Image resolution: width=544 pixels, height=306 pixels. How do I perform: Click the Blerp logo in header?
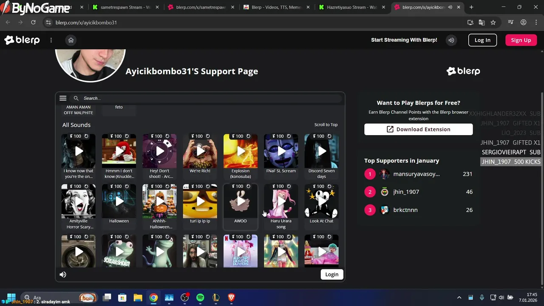(x=22, y=40)
